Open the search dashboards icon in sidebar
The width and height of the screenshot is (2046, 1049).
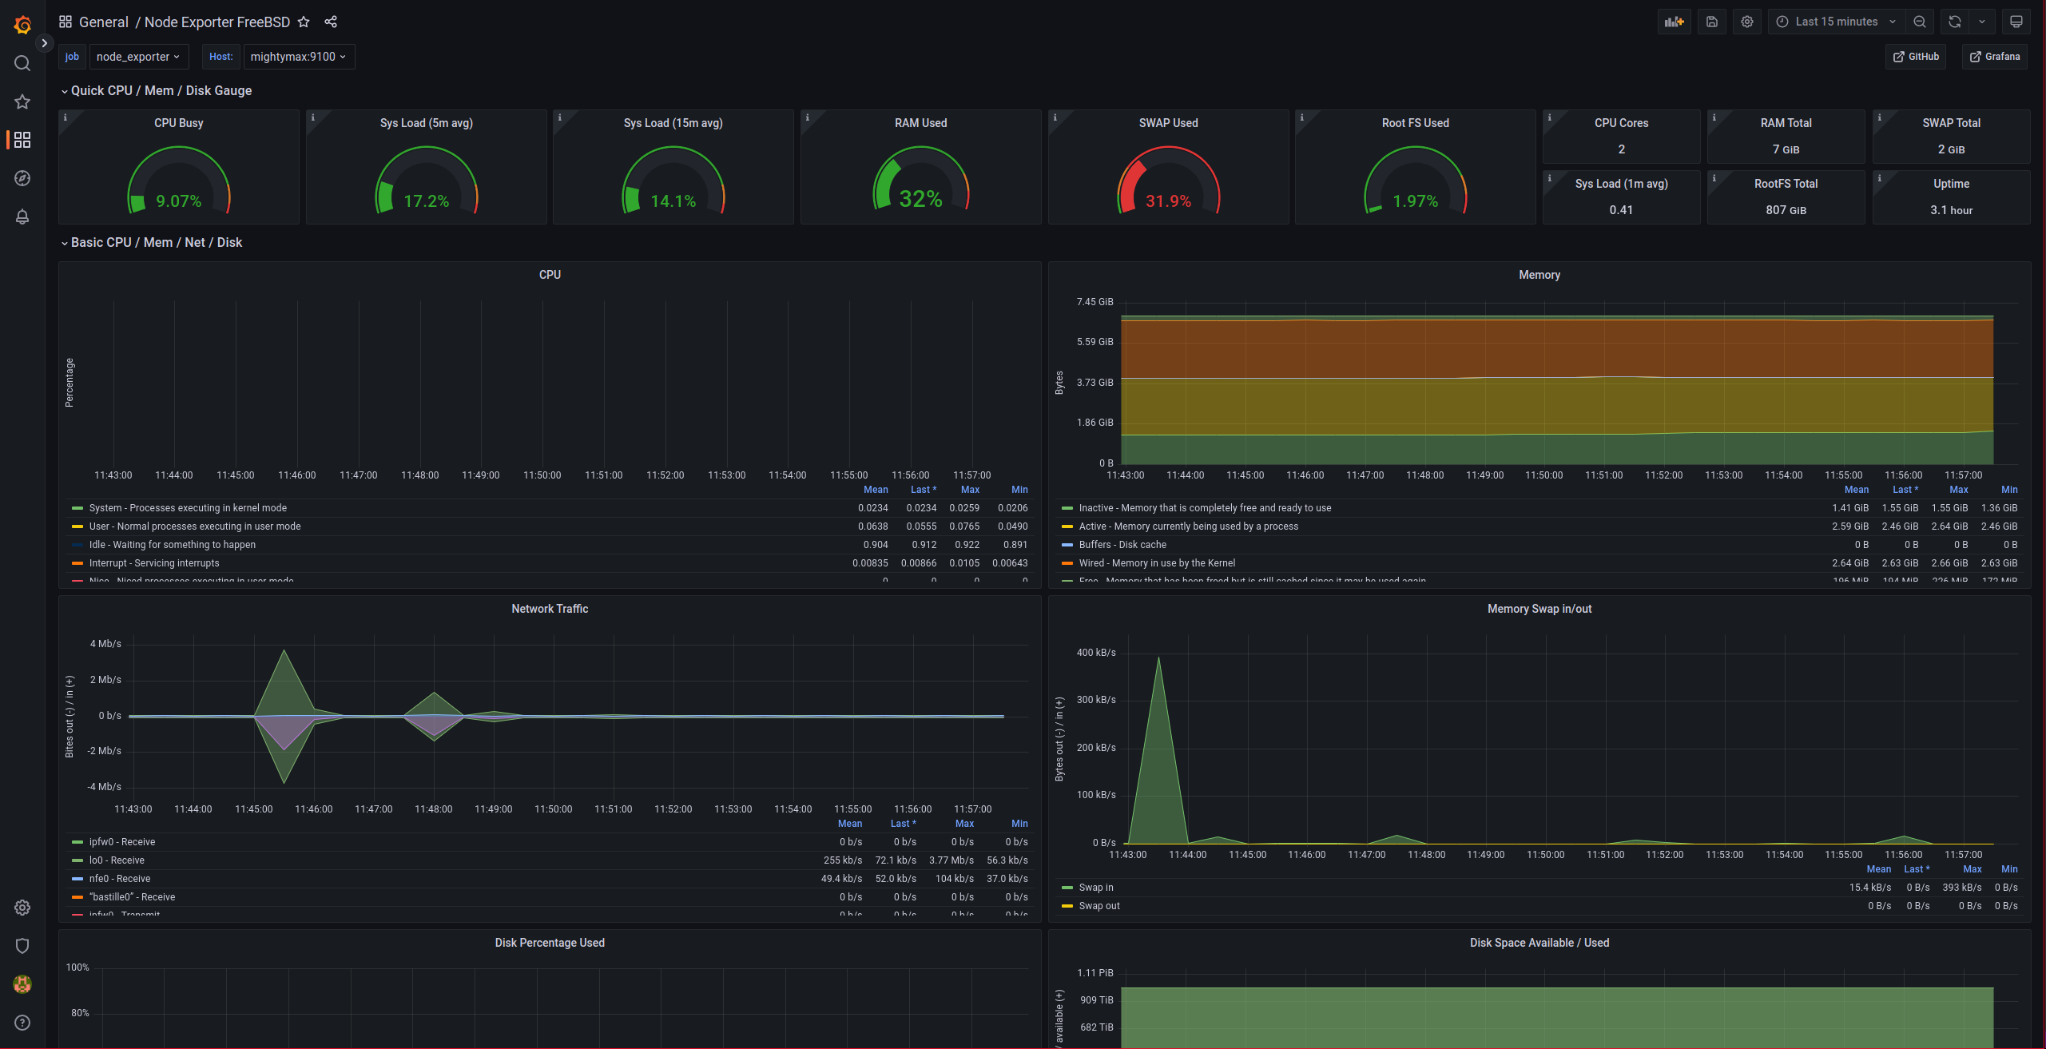point(22,63)
